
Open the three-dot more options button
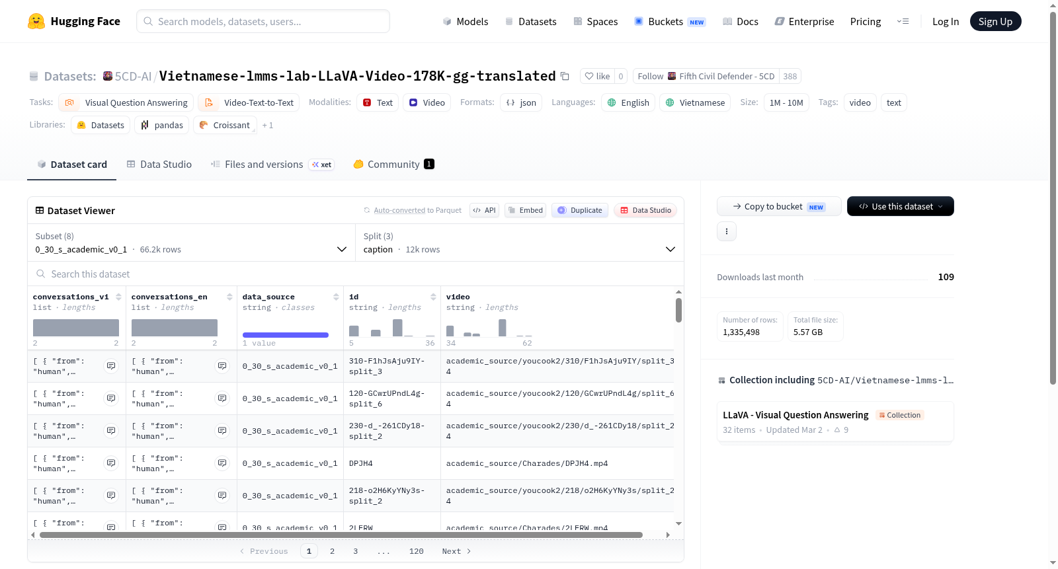[x=727, y=231]
